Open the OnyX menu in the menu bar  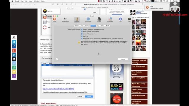pos(17,1)
